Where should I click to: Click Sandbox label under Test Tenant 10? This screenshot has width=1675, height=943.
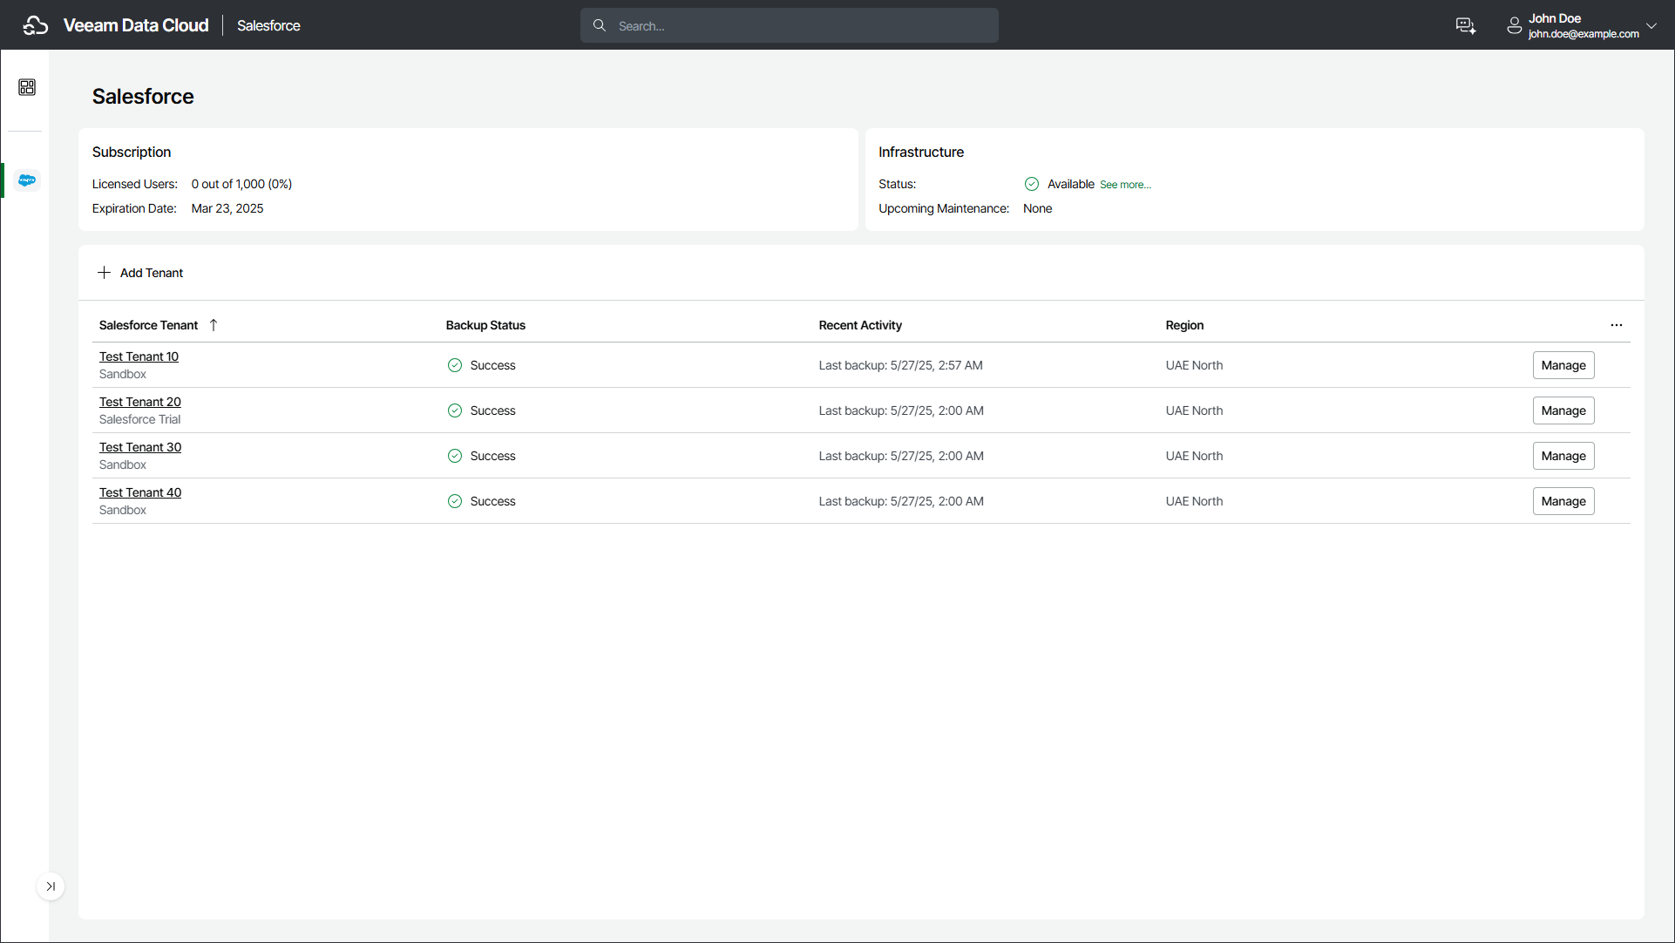(x=123, y=374)
